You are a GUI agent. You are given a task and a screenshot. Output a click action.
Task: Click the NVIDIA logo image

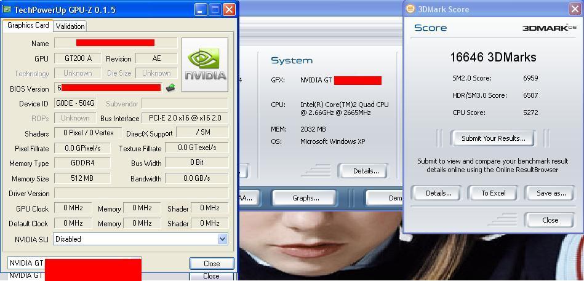point(205,65)
